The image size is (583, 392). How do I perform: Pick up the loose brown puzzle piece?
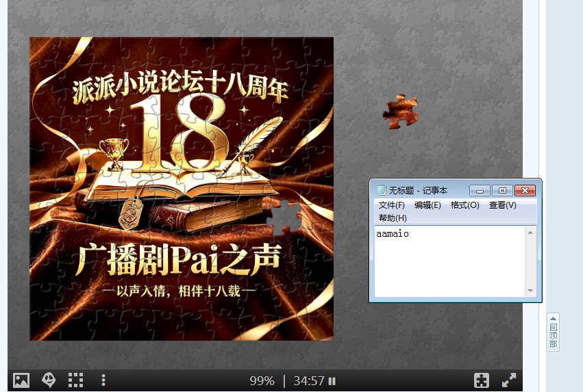(401, 112)
